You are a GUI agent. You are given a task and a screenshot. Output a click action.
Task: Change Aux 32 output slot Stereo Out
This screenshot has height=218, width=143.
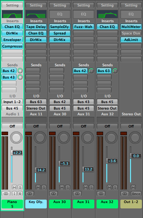pyautogui.click(x=107, y=108)
